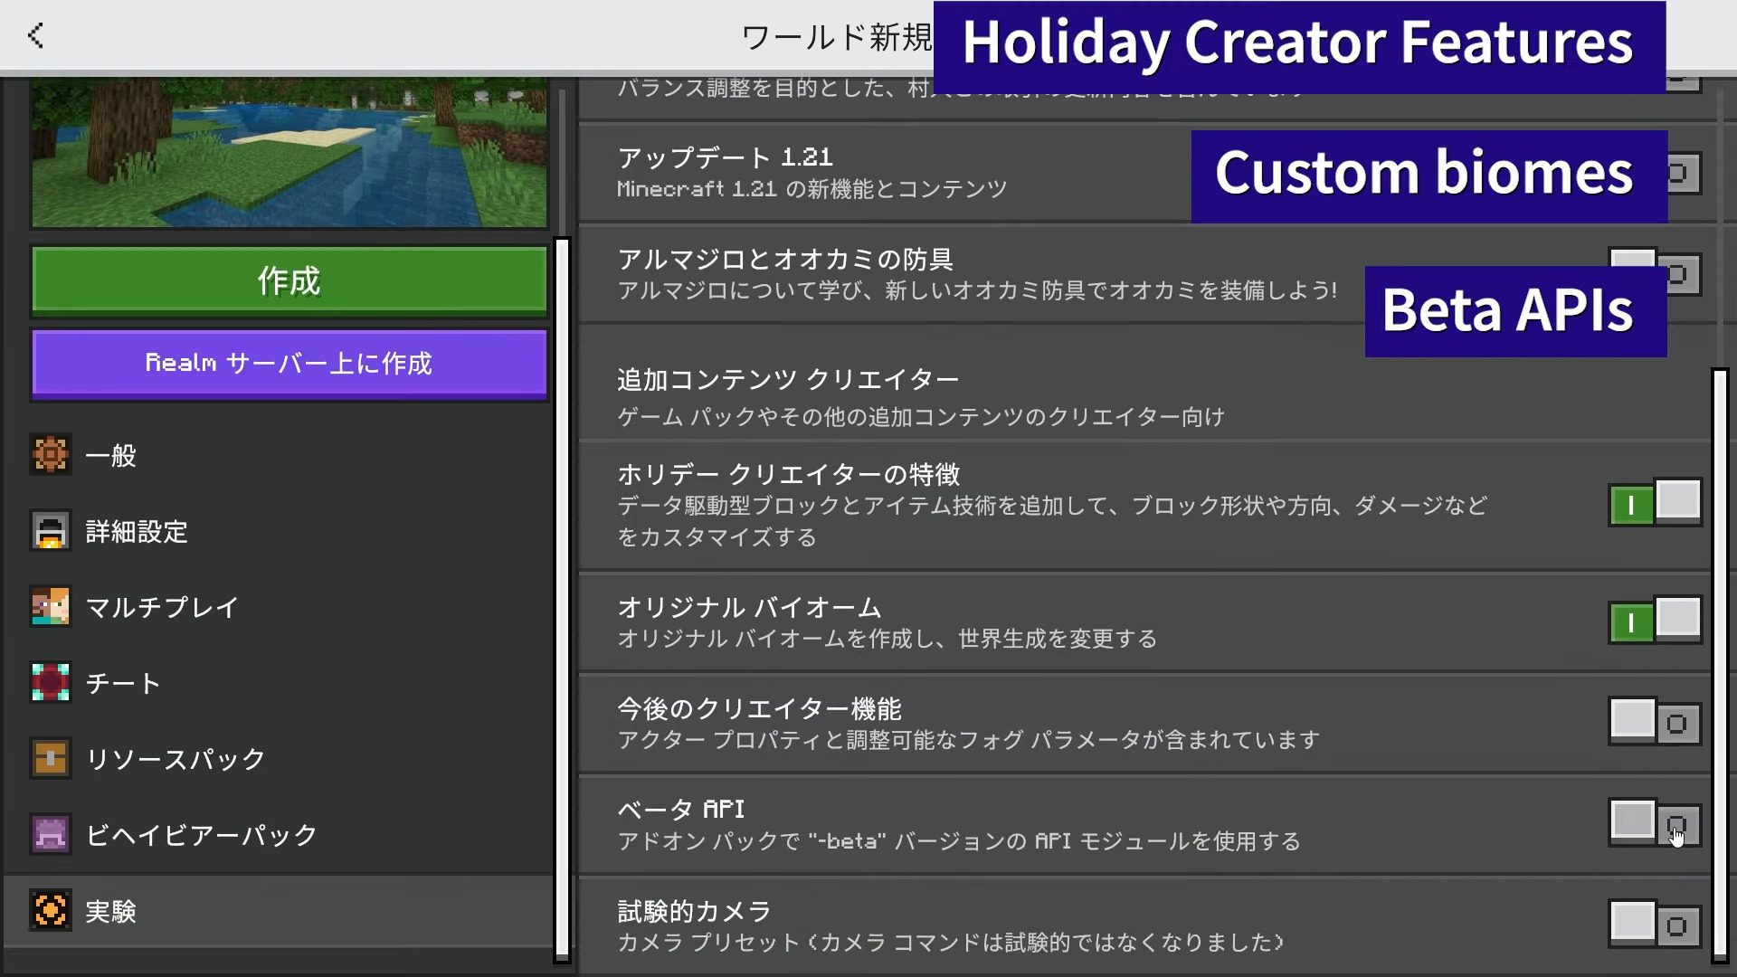Viewport: 1737px width, 977px height.
Task: Click the 実験 experiment icon
Action: coord(51,910)
